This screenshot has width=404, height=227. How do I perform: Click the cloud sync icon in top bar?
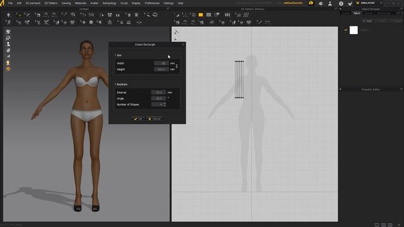[311, 3]
